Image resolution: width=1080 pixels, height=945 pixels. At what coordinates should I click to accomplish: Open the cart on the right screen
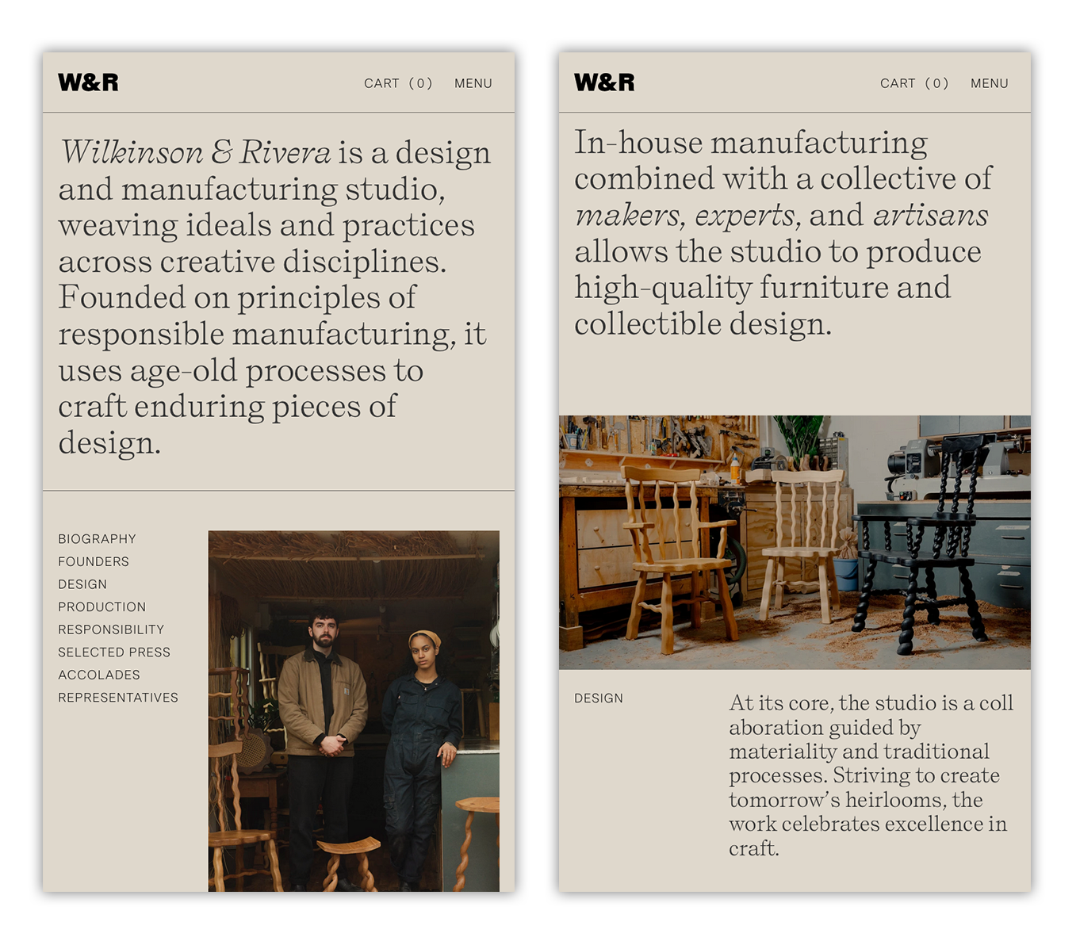click(914, 83)
